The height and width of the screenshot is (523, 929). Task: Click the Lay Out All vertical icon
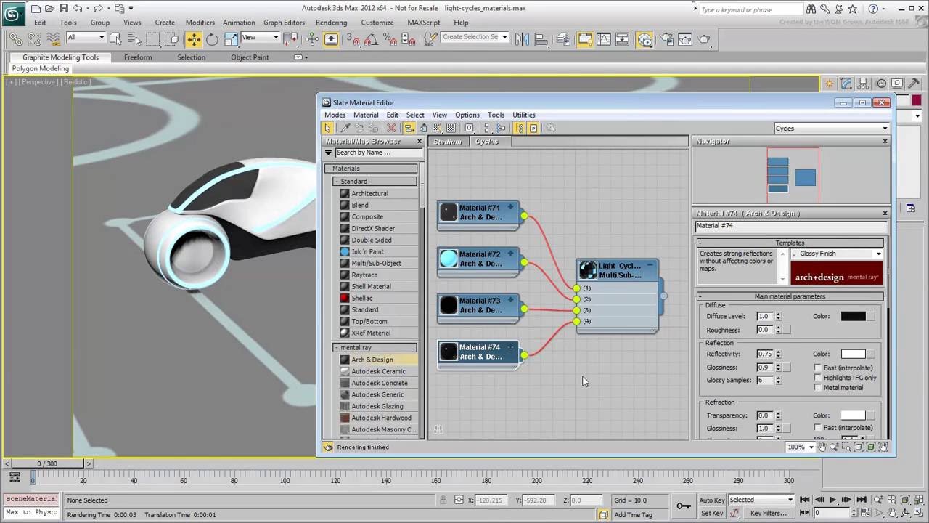tap(487, 128)
